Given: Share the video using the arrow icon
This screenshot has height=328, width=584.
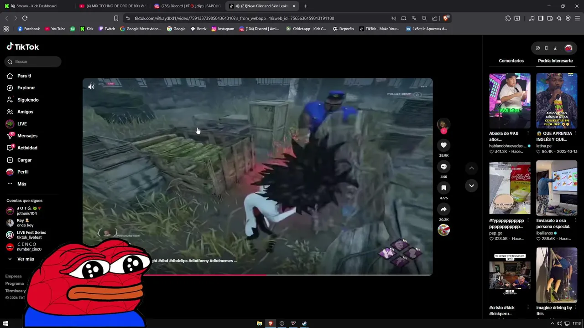Looking at the screenshot, I should point(443,209).
